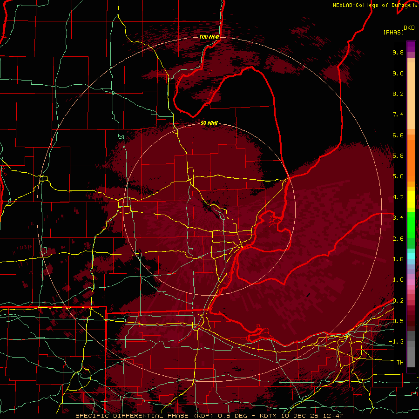Click the purple segment atop the color bar
419x419 pixels.
[411, 47]
